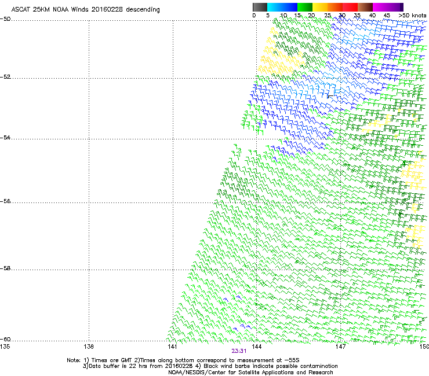429x376 pixels.
Task: Click the black contaminated wind barb near 146.5E
Action: pyautogui.click(x=330, y=97)
